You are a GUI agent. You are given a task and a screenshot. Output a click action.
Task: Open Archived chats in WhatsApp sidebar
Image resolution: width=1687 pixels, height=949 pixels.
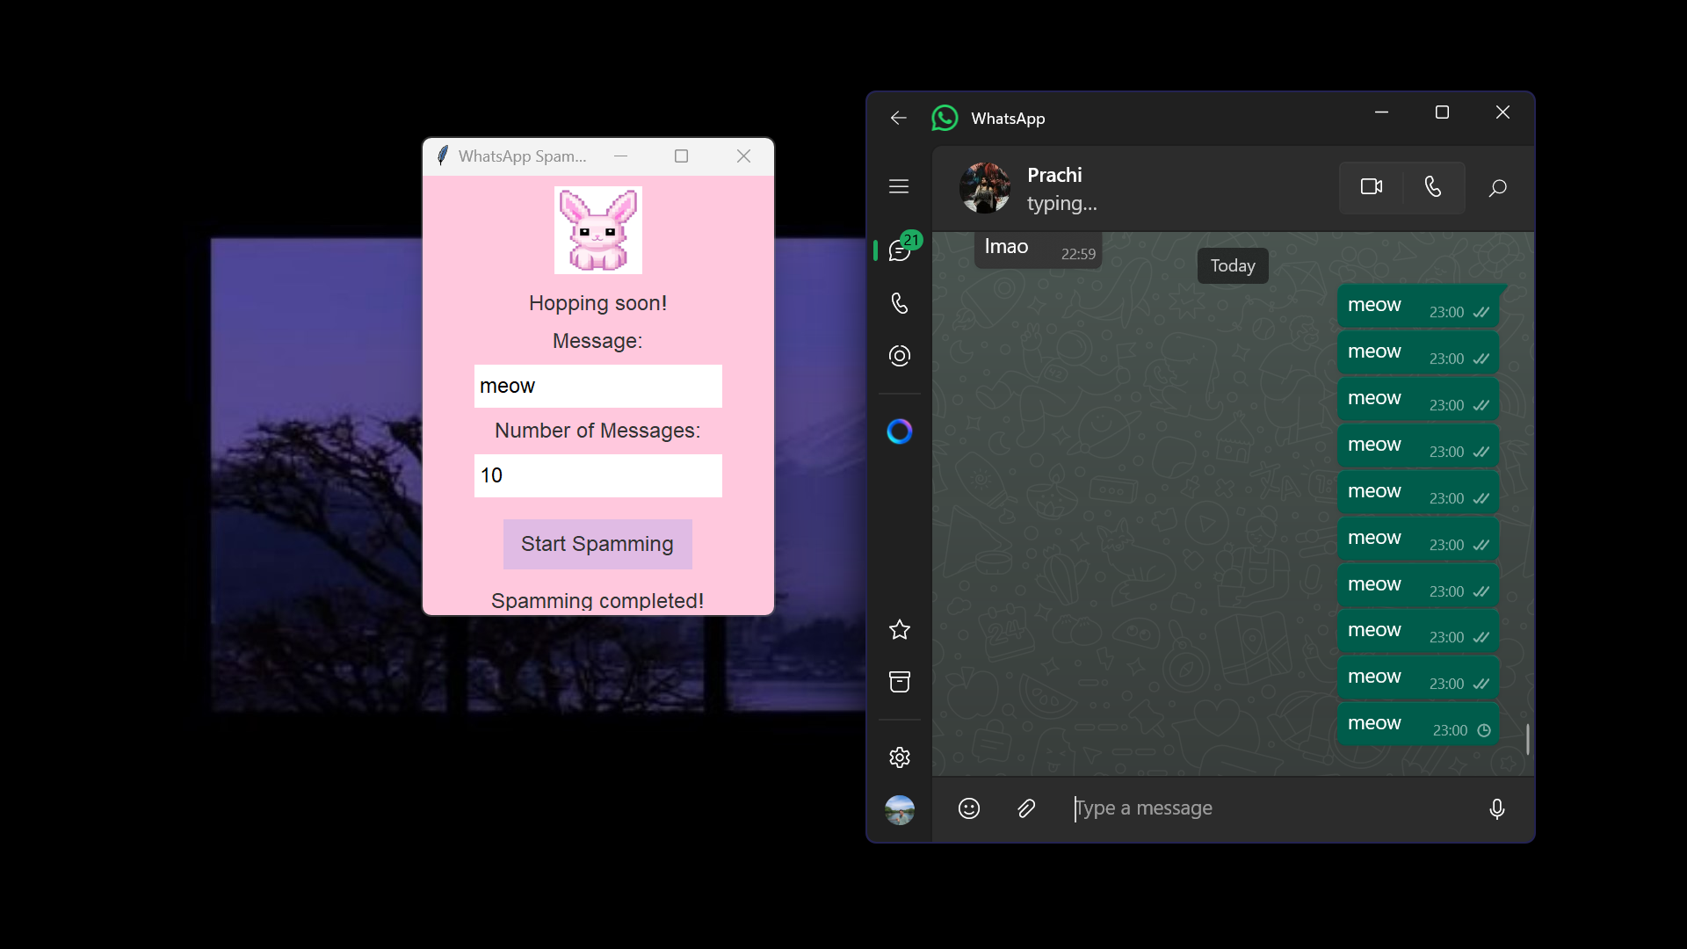point(900,682)
